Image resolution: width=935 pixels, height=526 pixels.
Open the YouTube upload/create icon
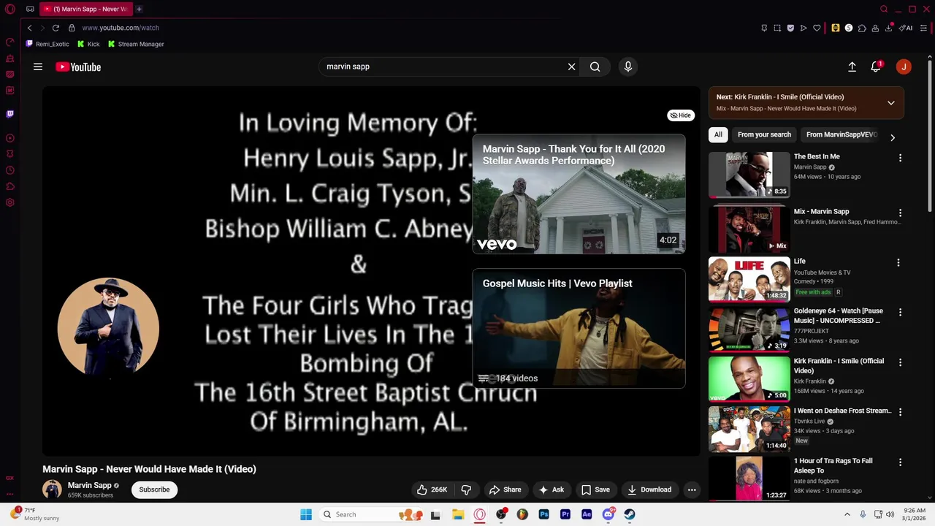coord(852,66)
